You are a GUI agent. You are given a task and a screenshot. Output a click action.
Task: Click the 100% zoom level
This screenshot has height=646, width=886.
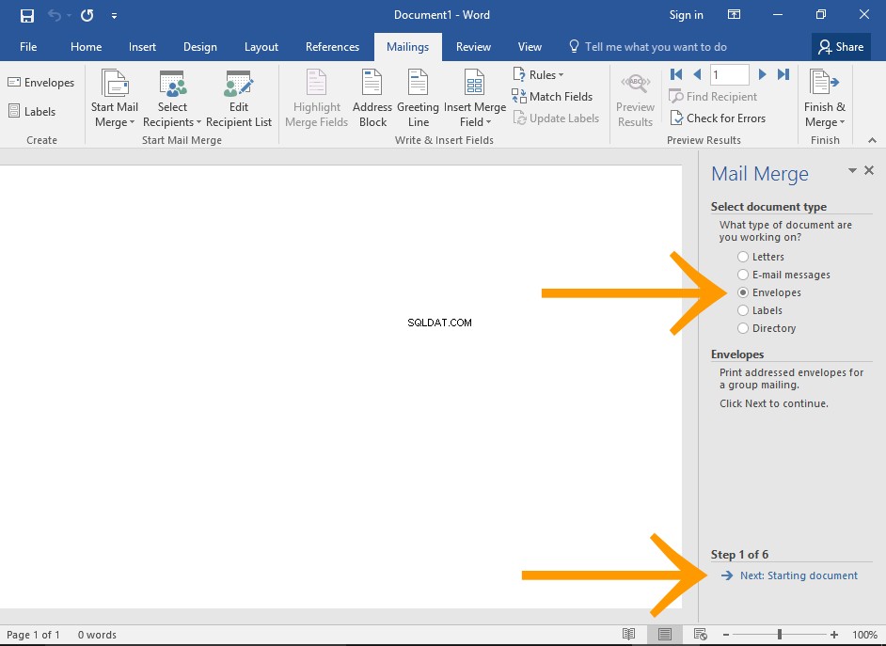[864, 635]
